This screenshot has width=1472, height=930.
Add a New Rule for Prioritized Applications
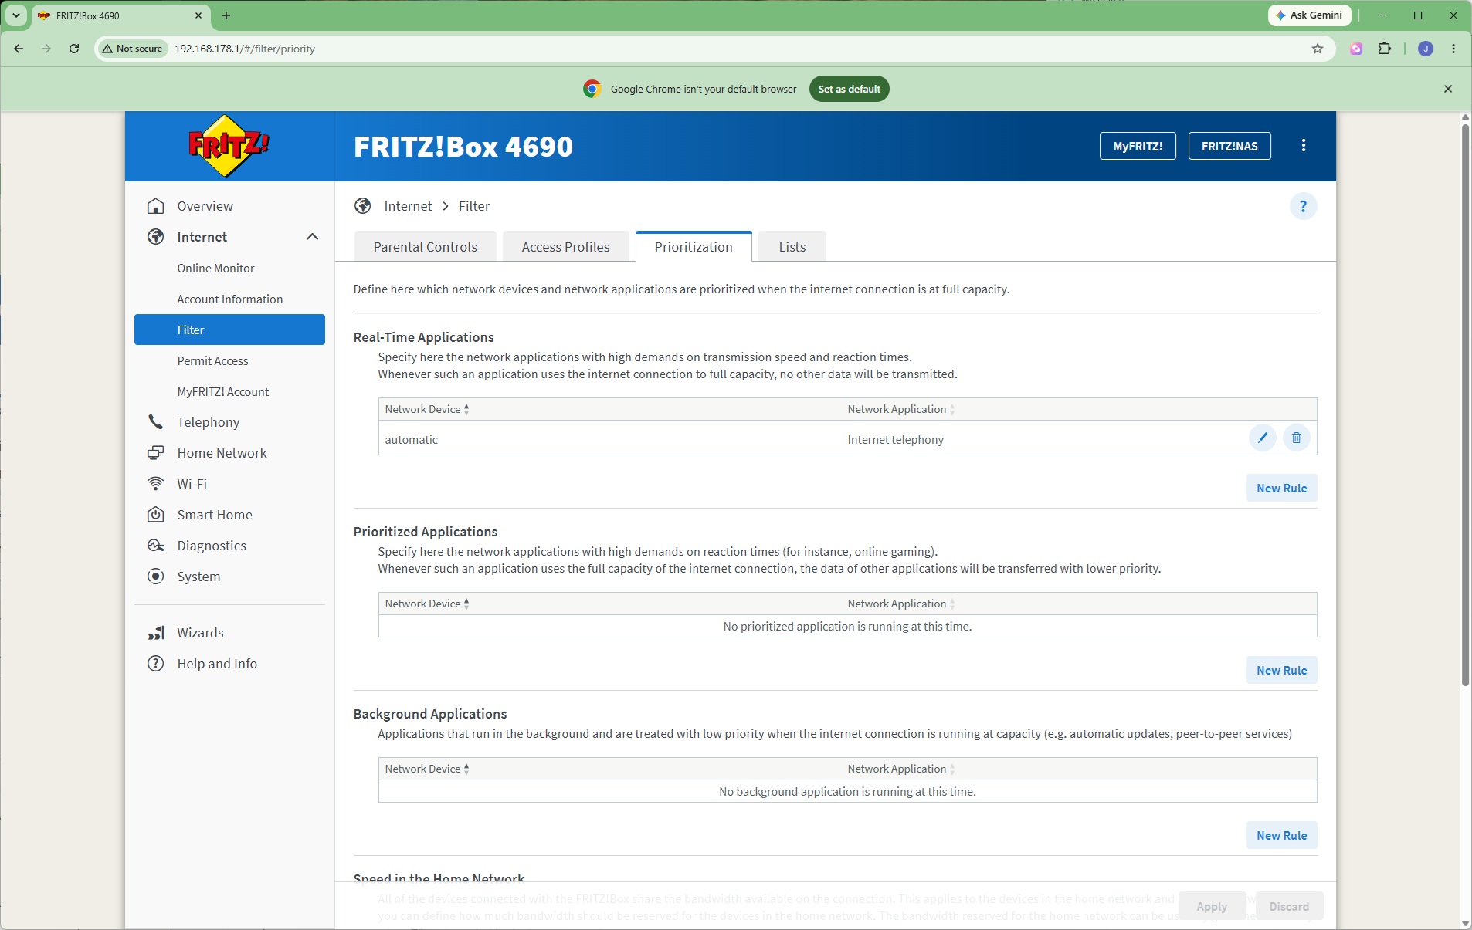(x=1282, y=670)
